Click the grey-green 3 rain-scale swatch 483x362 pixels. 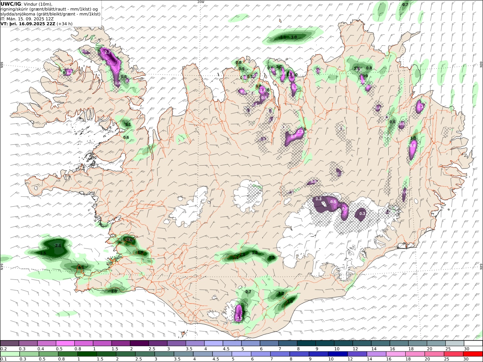[164, 354]
